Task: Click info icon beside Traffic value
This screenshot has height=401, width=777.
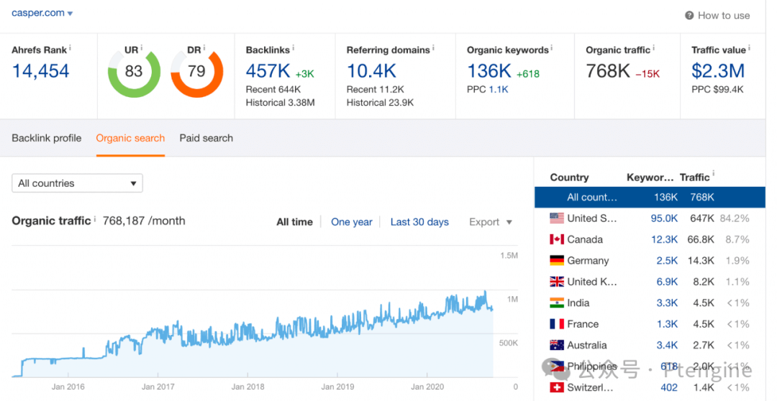Action: tap(749, 48)
